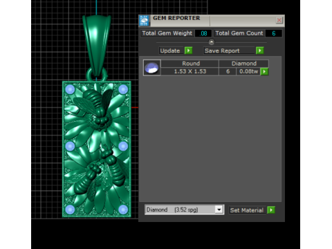The height and width of the screenshot is (249, 332).
Task: Click the Set Material label
Action: pos(246,210)
